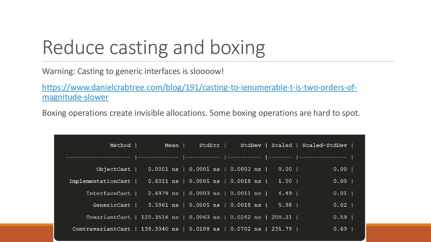This screenshot has height=242, width=431.
Task: Select the ContravariantCast row label
Action: (x=101, y=229)
